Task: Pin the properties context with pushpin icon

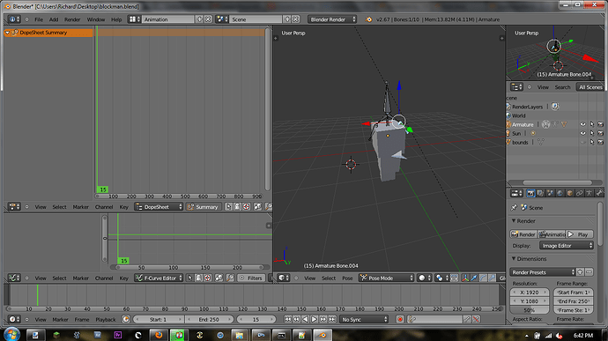Action: pyautogui.click(x=515, y=208)
